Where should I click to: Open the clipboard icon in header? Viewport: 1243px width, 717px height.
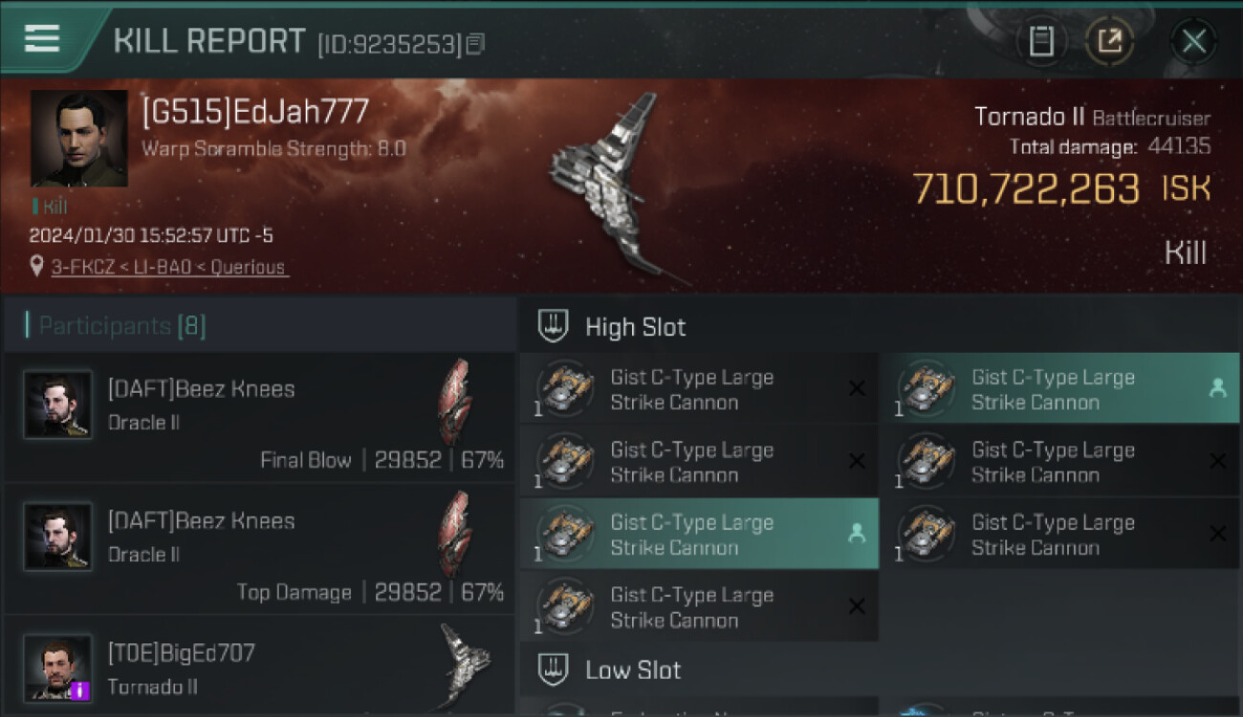[1041, 41]
